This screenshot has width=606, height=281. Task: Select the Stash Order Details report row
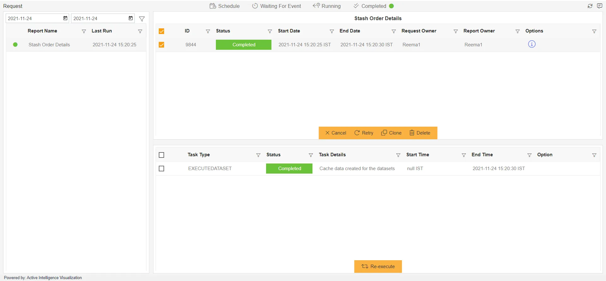tap(49, 45)
